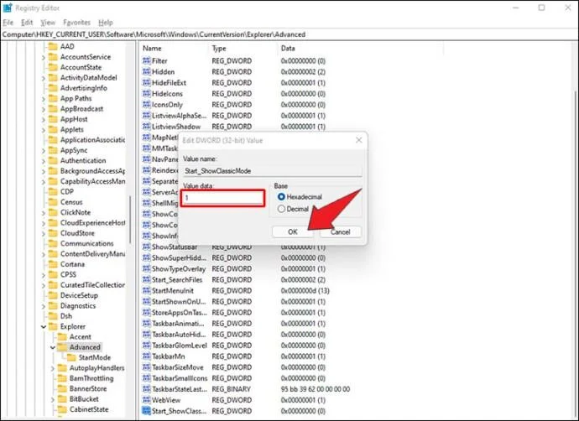This screenshot has height=421, width=579.
Task: Click the Registry Editor app icon in title bar
Action: [8, 8]
